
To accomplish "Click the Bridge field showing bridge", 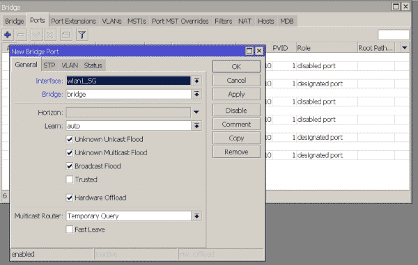I will point(128,94).
